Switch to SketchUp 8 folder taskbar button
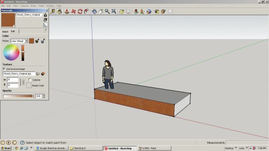The width and height of the screenshot is (269, 151). [x=86, y=148]
